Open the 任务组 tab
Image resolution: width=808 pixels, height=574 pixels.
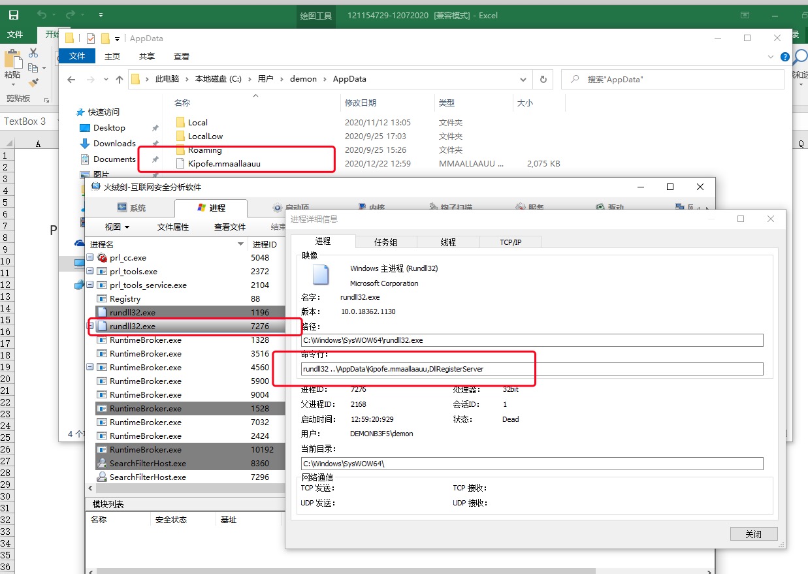click(x=385, y=242)
